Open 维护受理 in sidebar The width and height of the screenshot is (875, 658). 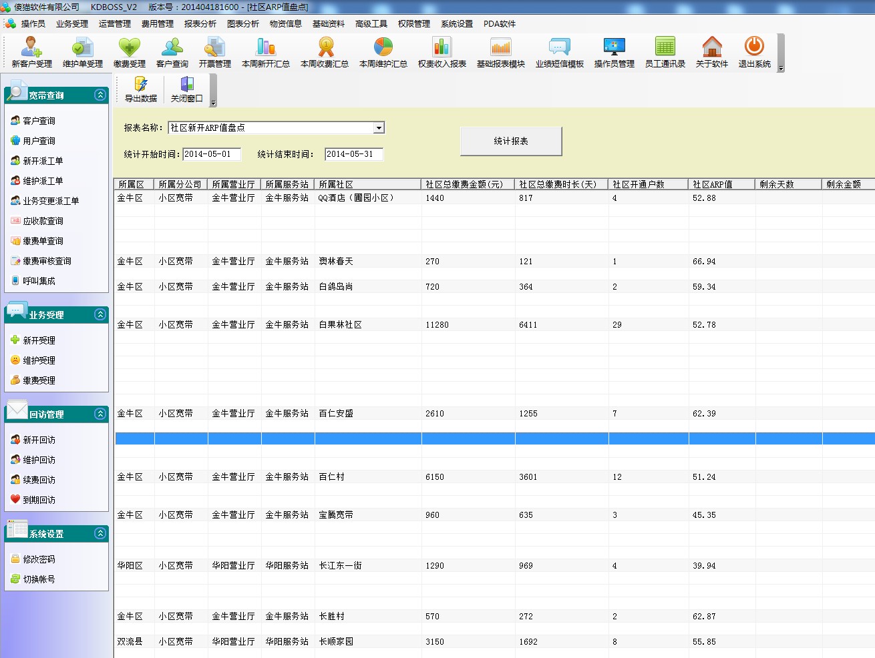click(33, 360)
